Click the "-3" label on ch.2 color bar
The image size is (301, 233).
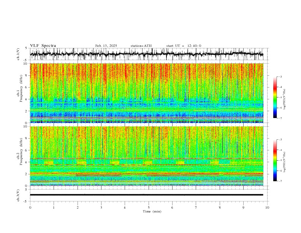(x=280, y=140)
